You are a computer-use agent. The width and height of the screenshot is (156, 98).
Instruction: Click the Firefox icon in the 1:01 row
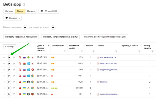pos(32,94)
